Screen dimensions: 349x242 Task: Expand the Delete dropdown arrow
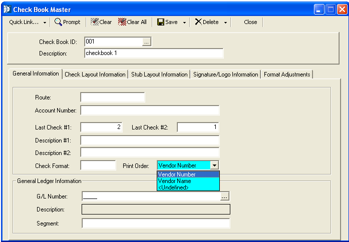(225, 22)
